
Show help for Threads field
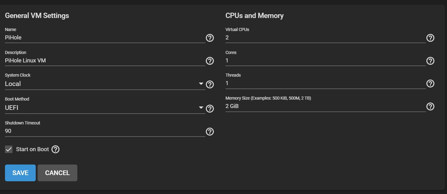tap(430, 83)
